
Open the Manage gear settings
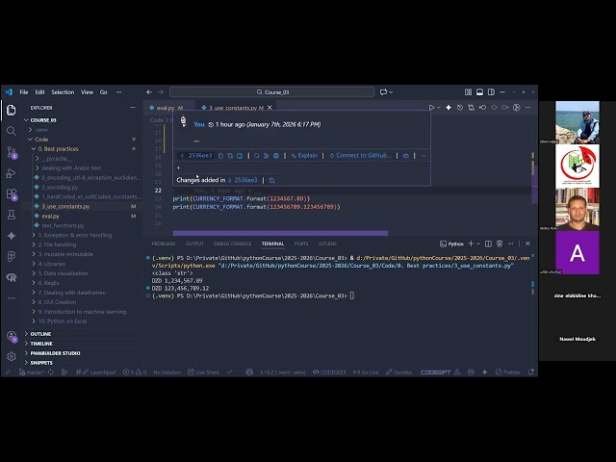coord(11,356)
